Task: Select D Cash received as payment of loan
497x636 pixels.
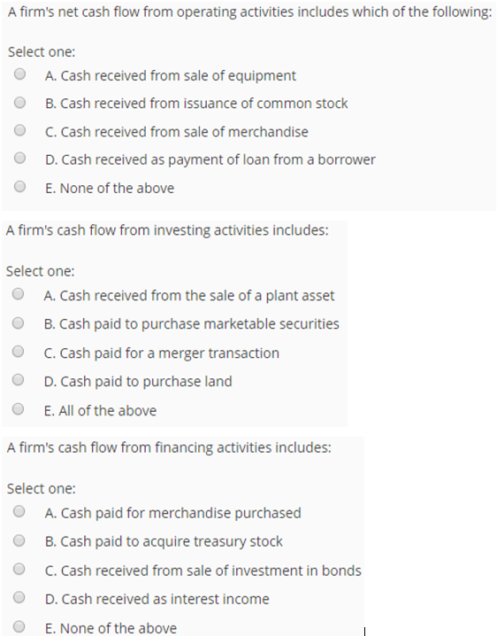Action: (19, 158)
